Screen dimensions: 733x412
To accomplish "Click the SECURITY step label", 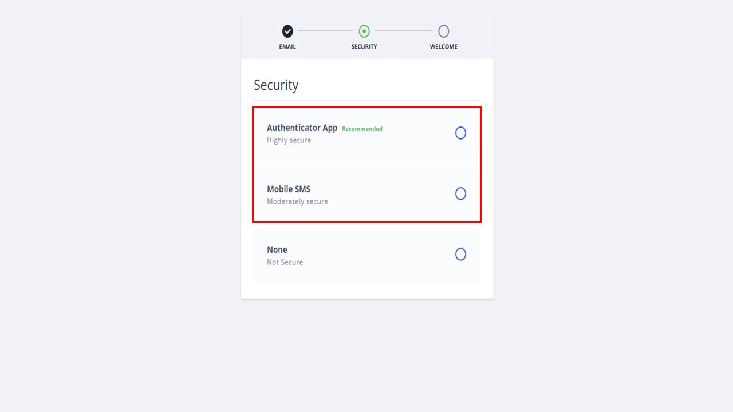I will coord(364,47).
